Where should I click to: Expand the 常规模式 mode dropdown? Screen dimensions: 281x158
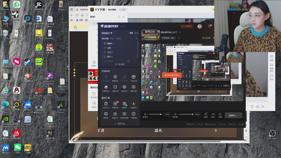107,33
